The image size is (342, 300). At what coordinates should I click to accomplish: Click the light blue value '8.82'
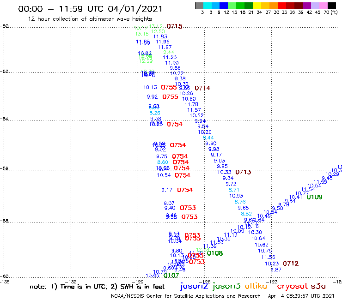point(246,214)
